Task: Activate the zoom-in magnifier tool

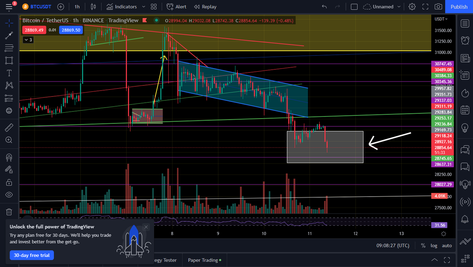Action: click(x=9, y=140)
